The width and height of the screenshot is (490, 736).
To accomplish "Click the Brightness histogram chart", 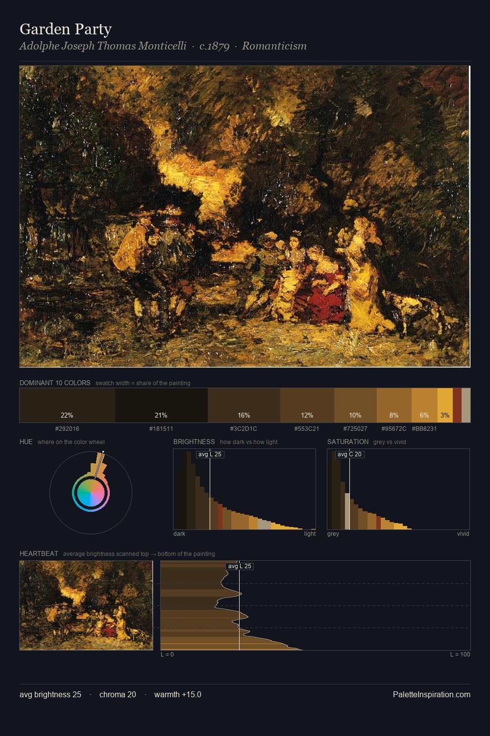I will point(245,489).
